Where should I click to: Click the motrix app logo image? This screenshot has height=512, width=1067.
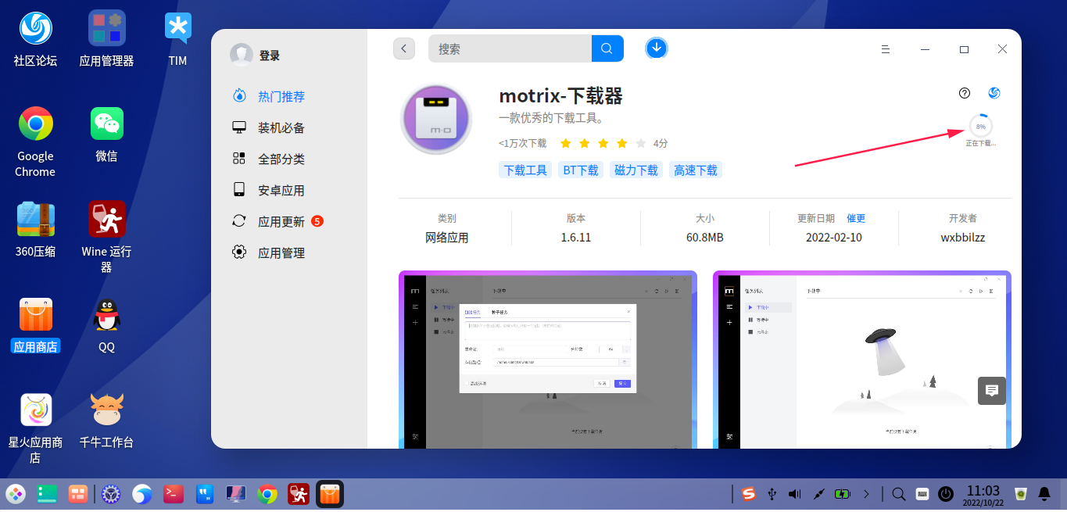click(435, 119)
